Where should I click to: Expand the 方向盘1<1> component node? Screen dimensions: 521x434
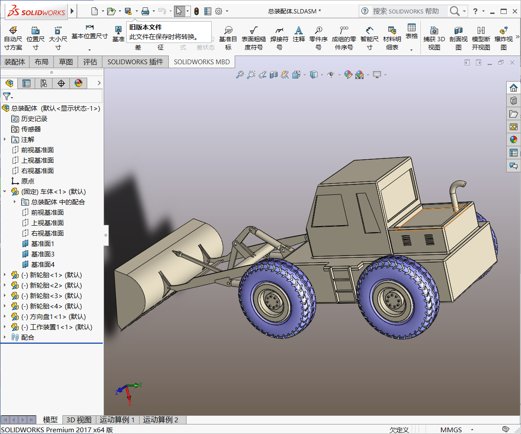(x=5, y=316)
